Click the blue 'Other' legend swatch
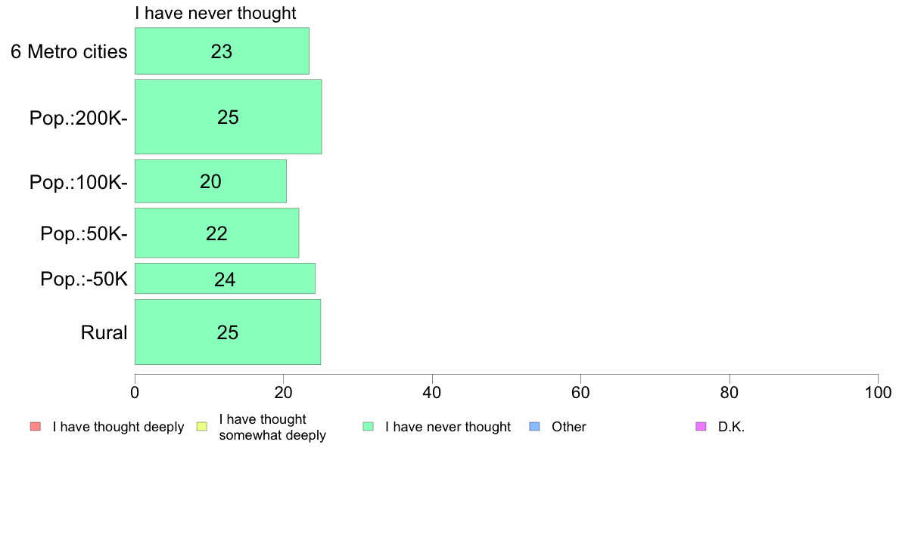This screenshot has width=899, height=556. (534, 427)
